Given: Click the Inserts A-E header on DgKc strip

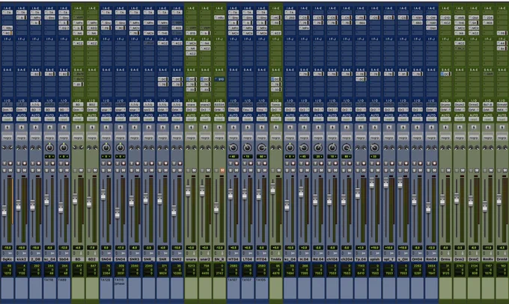Looking at the screenshot, I should pos(7,8).
